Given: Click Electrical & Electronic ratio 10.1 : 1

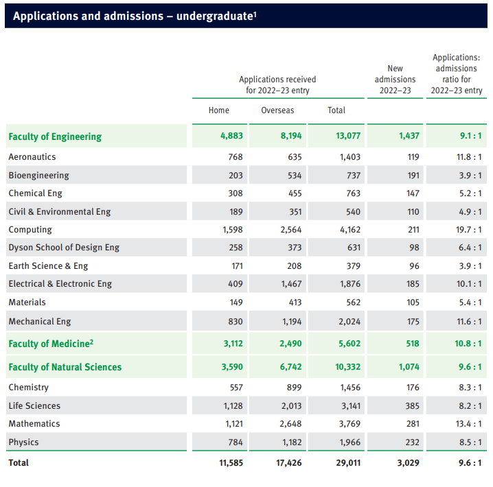Looking at the screenshot, I should tap(469, 284).
